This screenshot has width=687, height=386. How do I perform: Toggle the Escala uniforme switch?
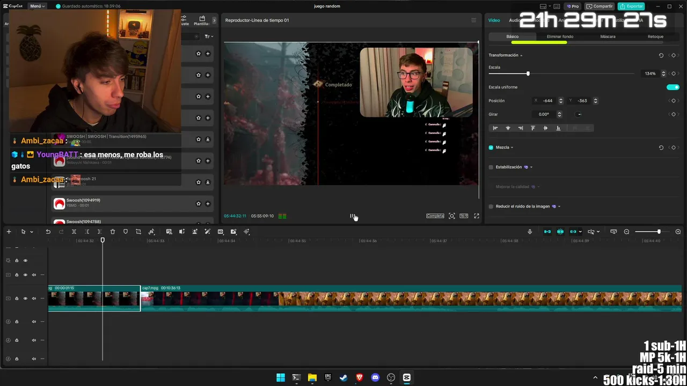coord(673,87)
